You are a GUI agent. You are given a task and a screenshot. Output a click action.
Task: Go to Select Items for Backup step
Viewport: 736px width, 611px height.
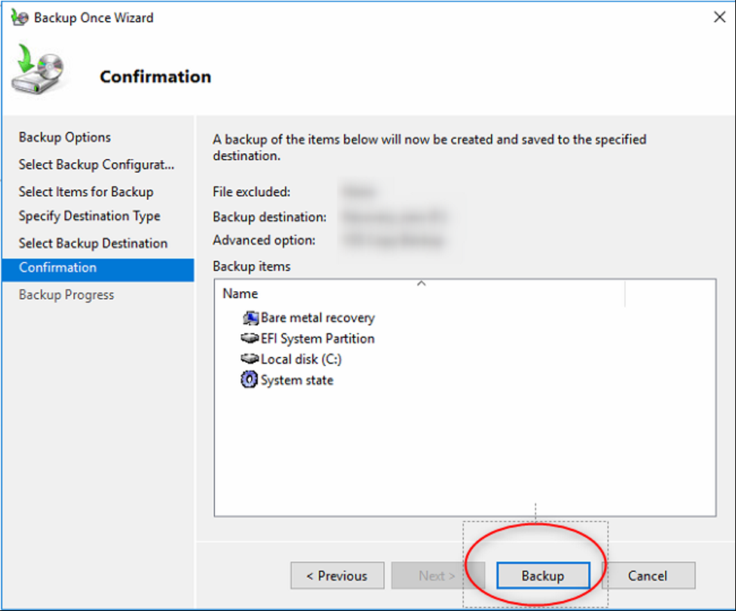pyautogui.click(x=86, y=192)
